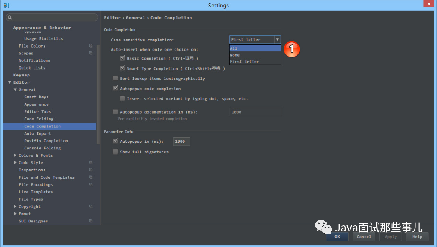Expand the Colors & Fonts node
The image size is (437, 247).
point(15,155)
